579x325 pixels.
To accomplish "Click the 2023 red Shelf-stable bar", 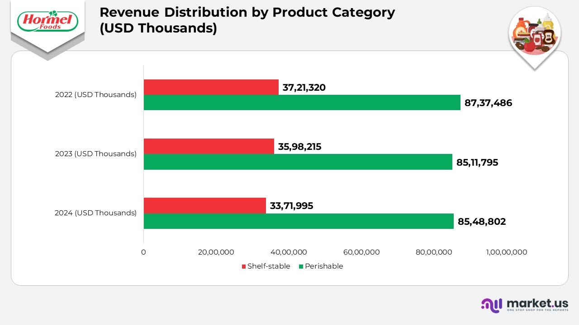I will pyautogui.click(x=209, y=146).
